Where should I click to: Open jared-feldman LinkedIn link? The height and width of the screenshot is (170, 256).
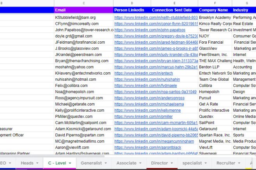click(156, 42)
